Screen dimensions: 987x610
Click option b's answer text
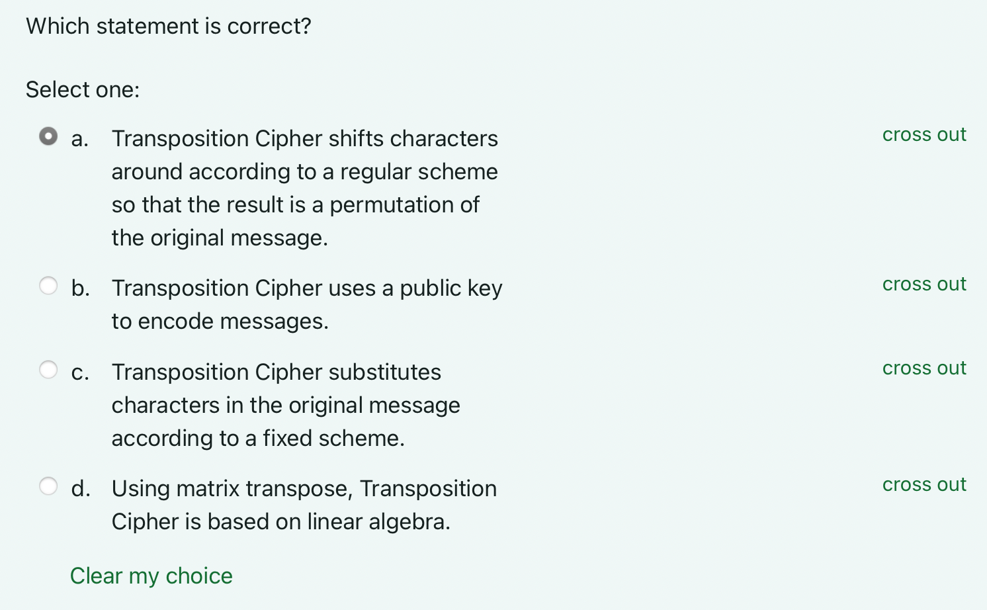(x=306, y=304)
